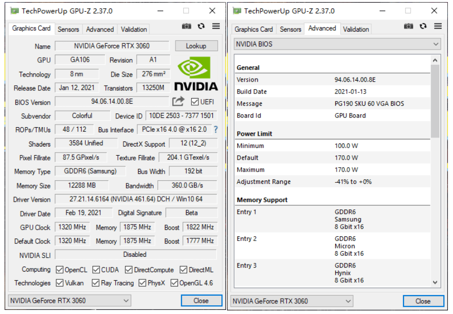Open hamburger menu in left GPU-Z window
The width and height of the screenshot is (453, 314).
coord(216,27)
